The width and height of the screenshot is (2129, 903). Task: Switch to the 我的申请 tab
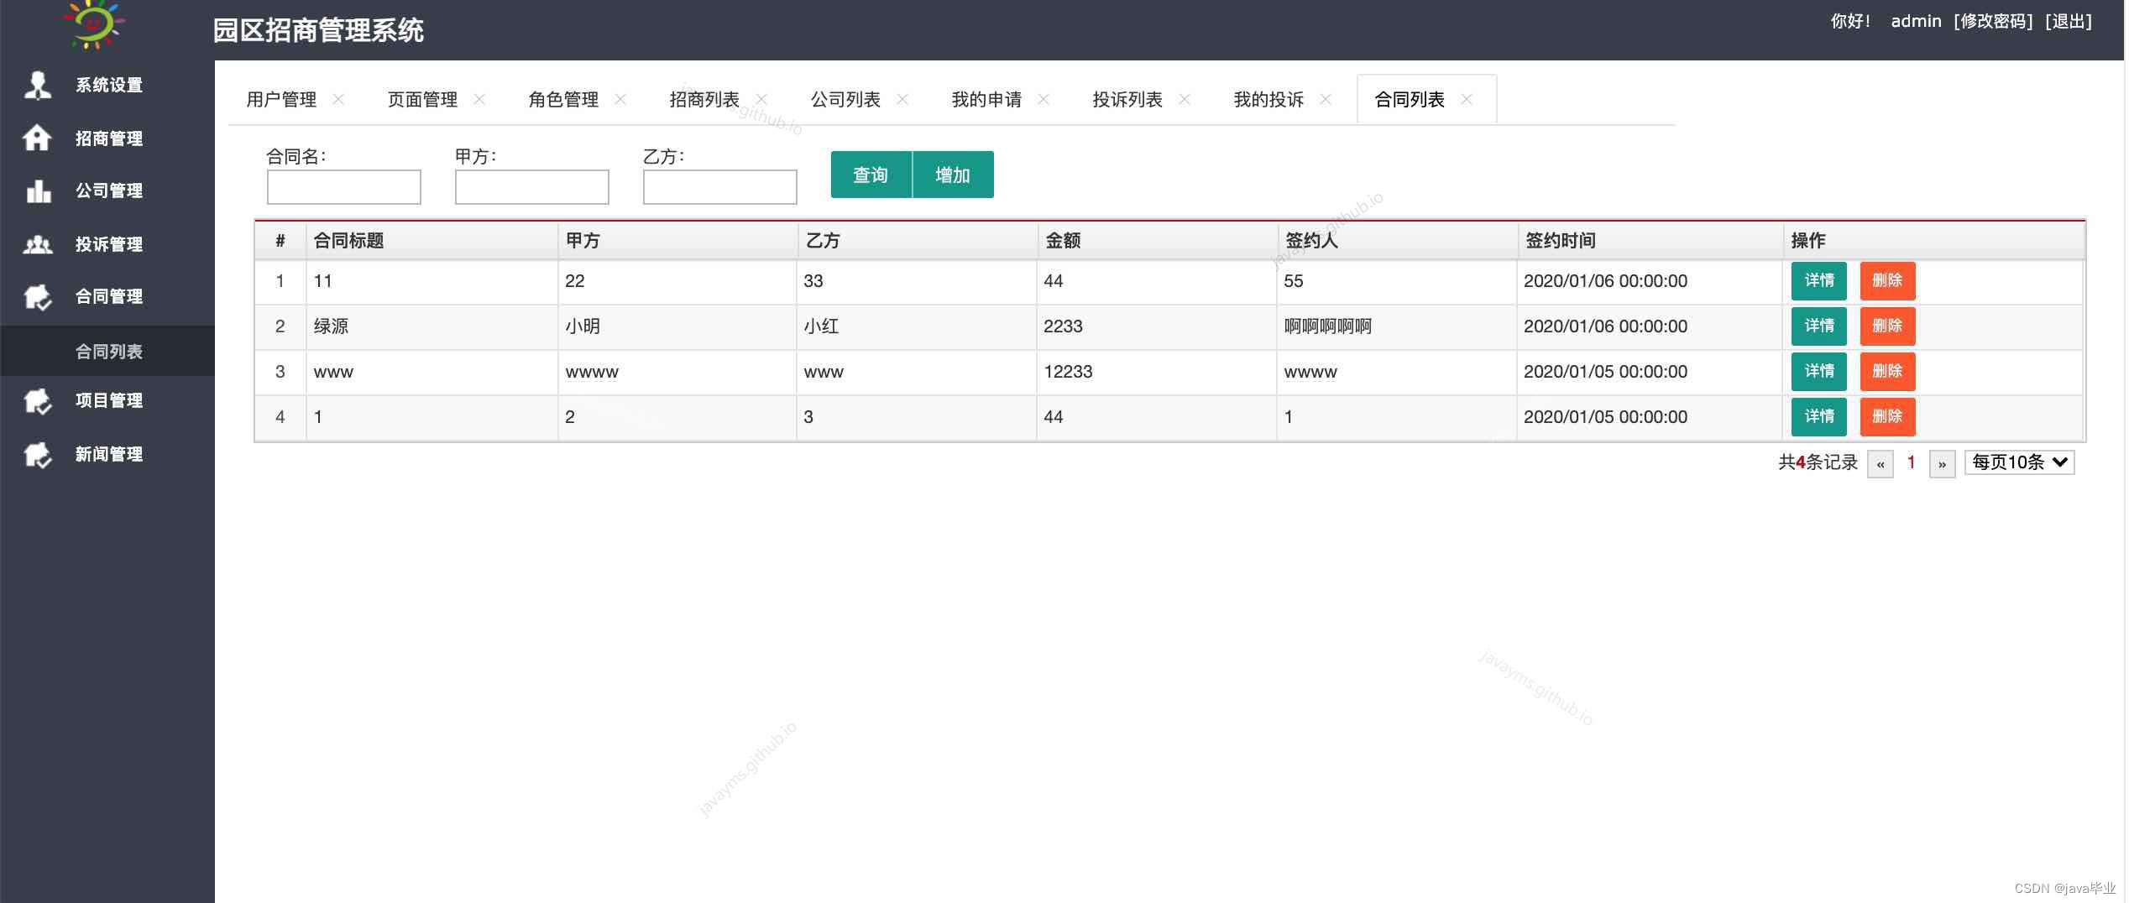(x=986, y=100)
